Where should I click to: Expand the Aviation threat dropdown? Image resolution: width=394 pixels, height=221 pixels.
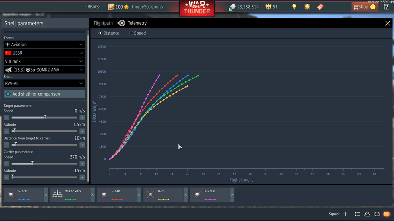coord(44,45)
